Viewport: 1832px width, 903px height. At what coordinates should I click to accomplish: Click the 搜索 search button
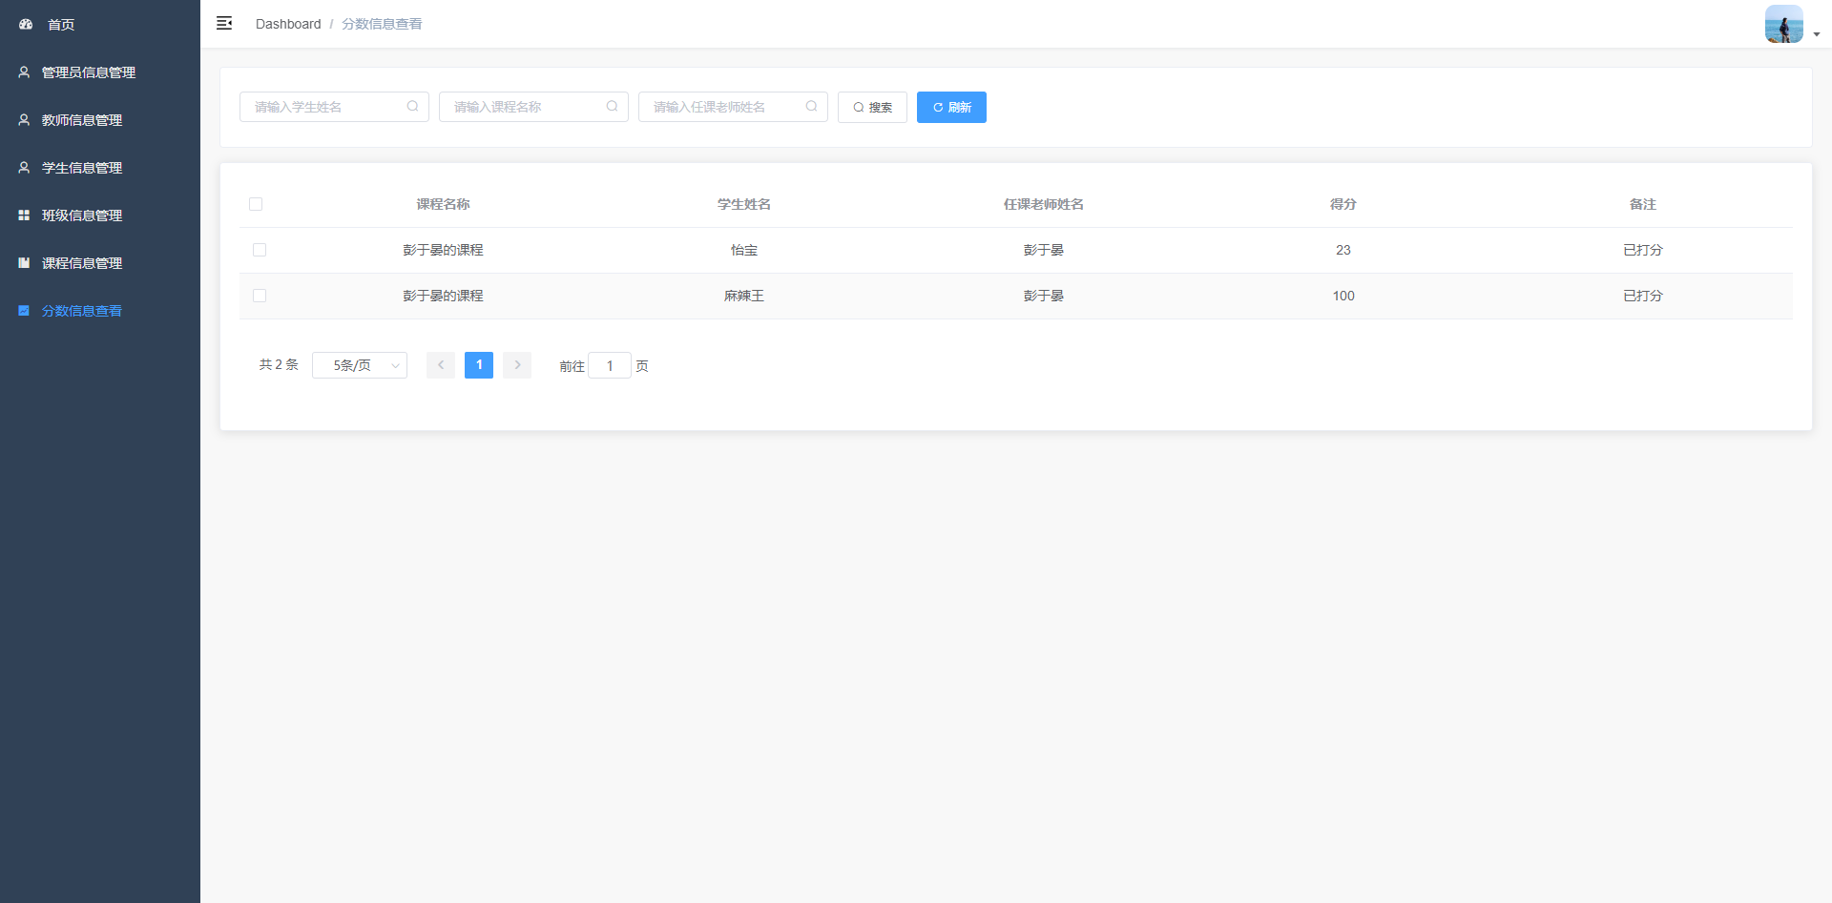click(872, 108)
